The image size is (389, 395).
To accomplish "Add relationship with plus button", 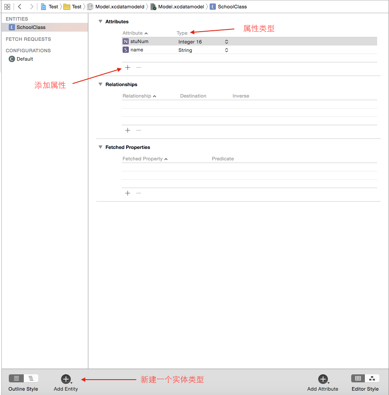I will [x=128, y=130].
